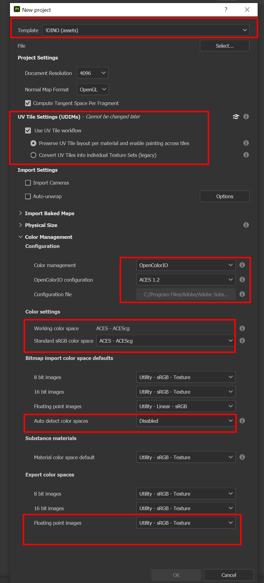The image size is (264, 583).
Task: Enable Auto-unwrap checkbox
Action: pyautogui.click(x=28, y=196)
